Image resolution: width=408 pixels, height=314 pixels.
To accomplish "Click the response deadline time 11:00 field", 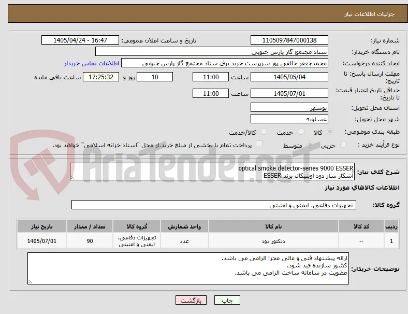I will pos(211,77).
